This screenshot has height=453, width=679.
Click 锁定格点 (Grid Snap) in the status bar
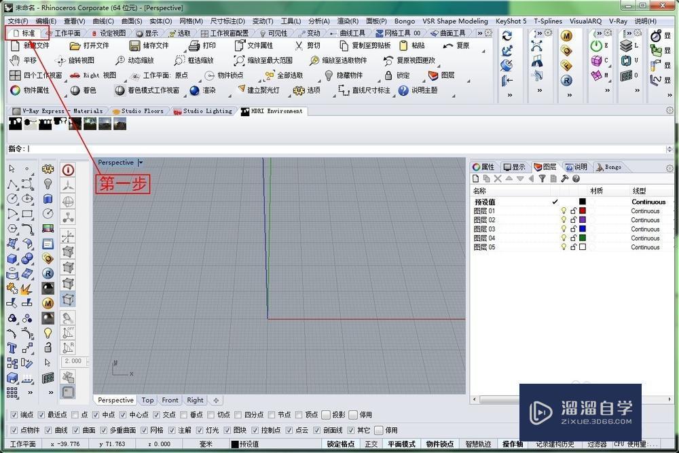click(341, 444)
